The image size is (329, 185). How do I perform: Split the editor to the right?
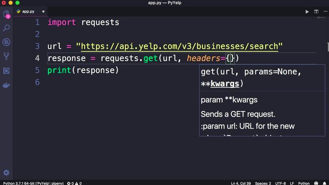[x=316, y=12]
